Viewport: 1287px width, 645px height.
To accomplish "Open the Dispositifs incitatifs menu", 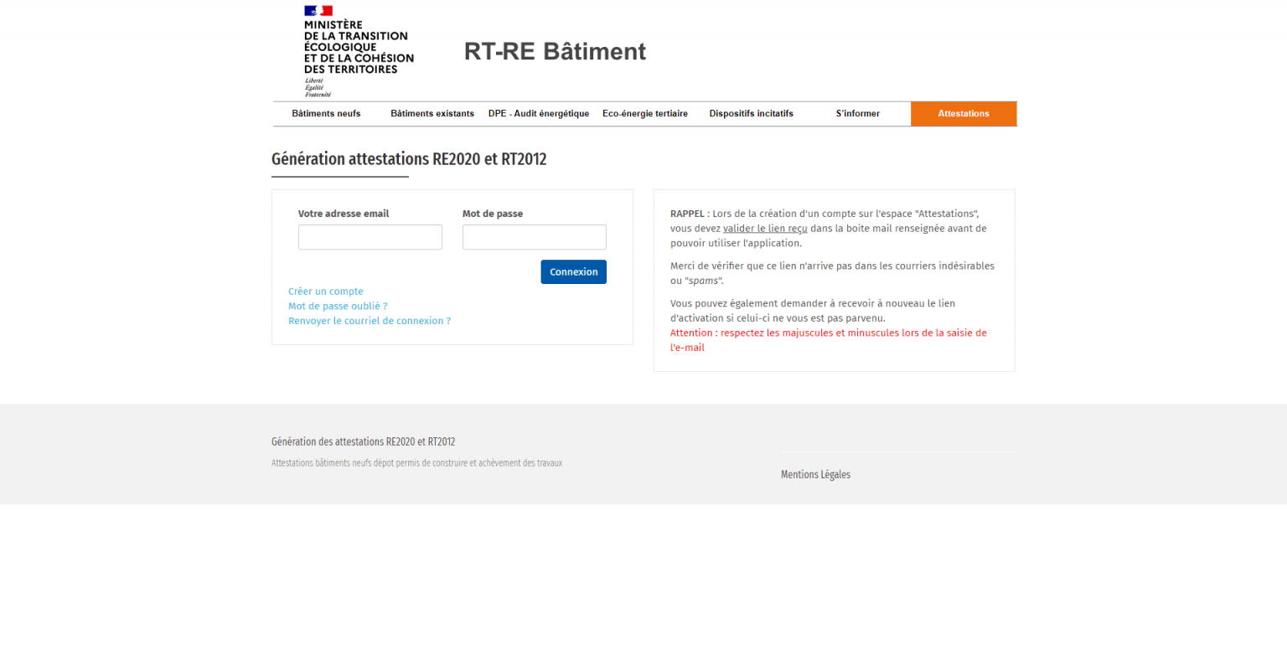I will coord(751,113).
